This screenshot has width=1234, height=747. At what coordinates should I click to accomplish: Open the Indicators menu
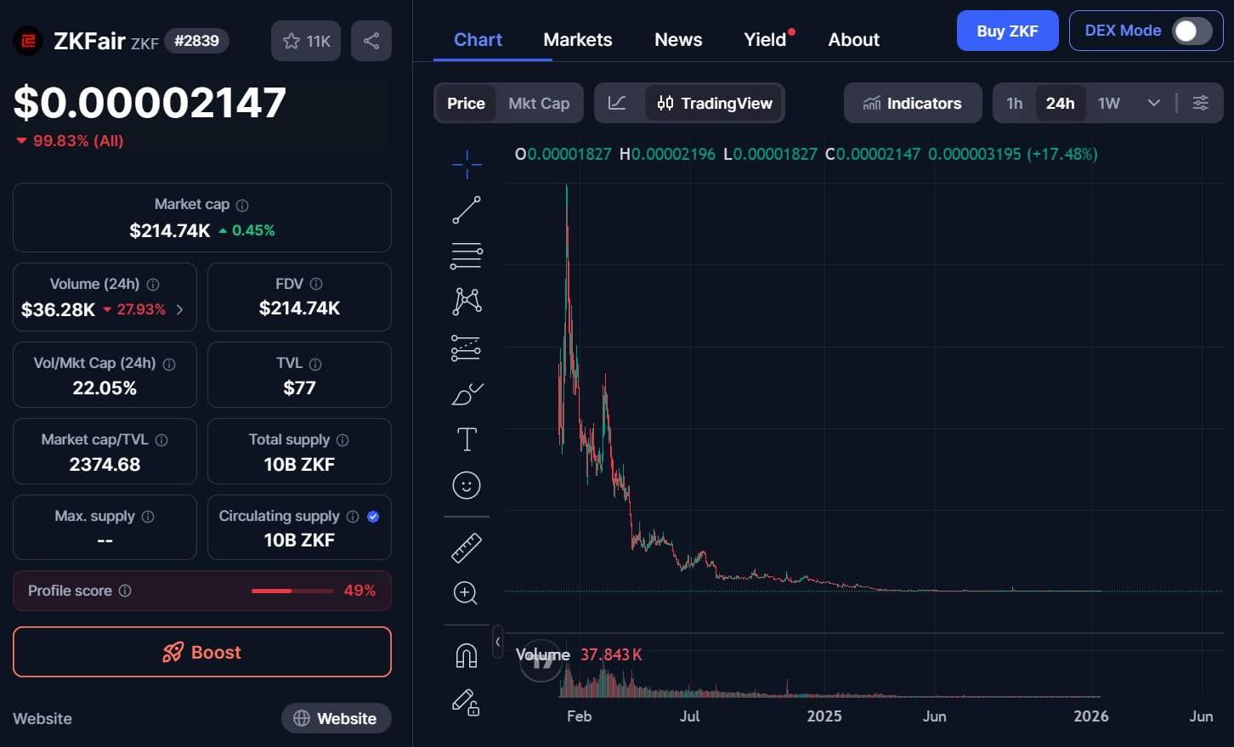click(x=913, y=103)
